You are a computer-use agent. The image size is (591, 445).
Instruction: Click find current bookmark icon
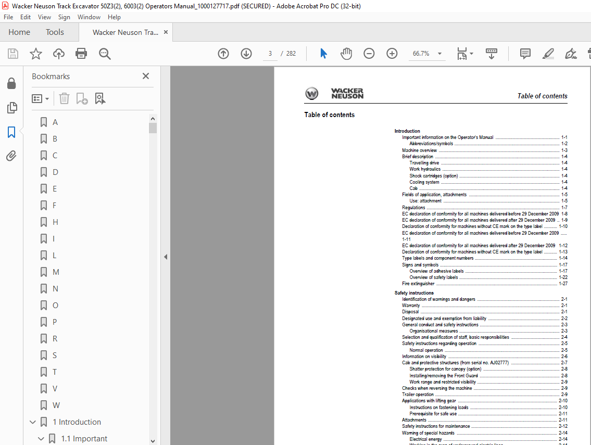[x=100, y=99]
